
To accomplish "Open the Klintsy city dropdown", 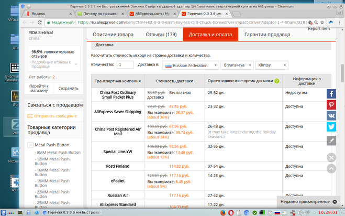I will click(x=271, y=66).
